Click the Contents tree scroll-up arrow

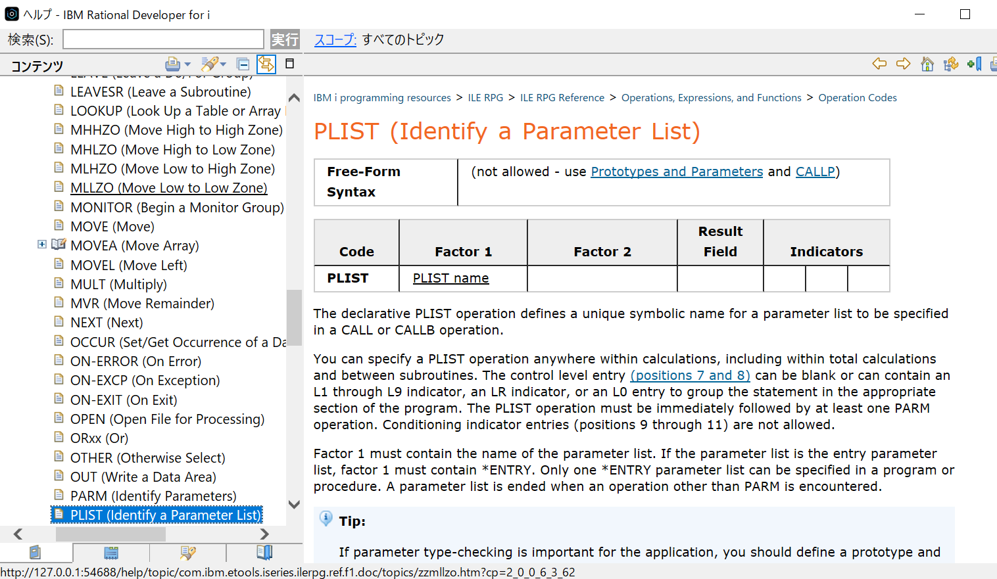point(294,98)
